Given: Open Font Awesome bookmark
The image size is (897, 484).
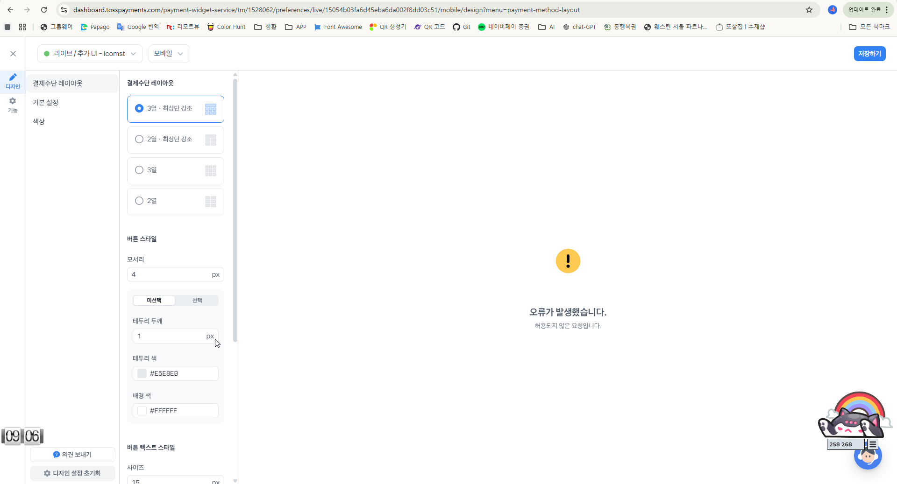Looking at the screenshot, I should [x=338, y=27].
